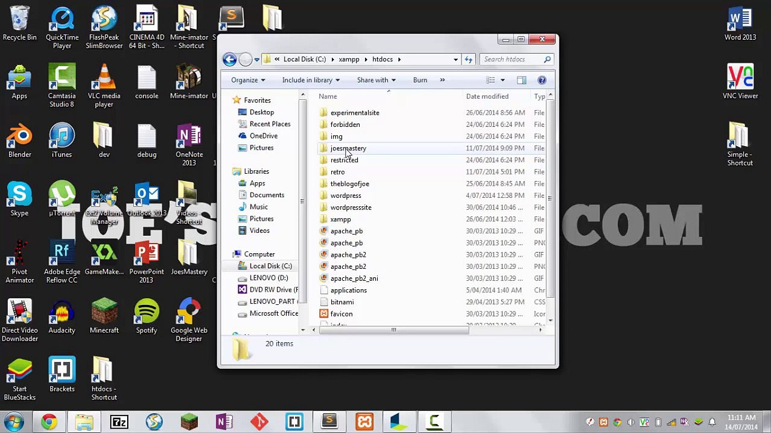The height and width of the screenshot is (433, 771).
Task: Launch Spotify from the desktop
Action: (x=146, y=317)
